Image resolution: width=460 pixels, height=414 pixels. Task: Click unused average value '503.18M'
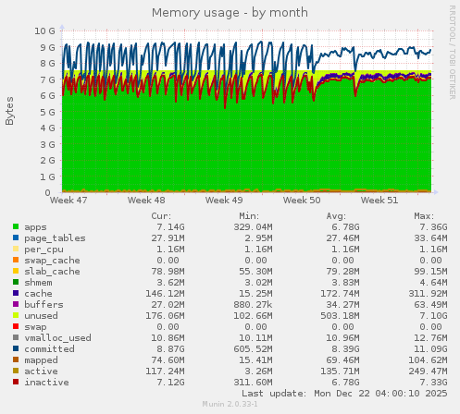[340, 316]
